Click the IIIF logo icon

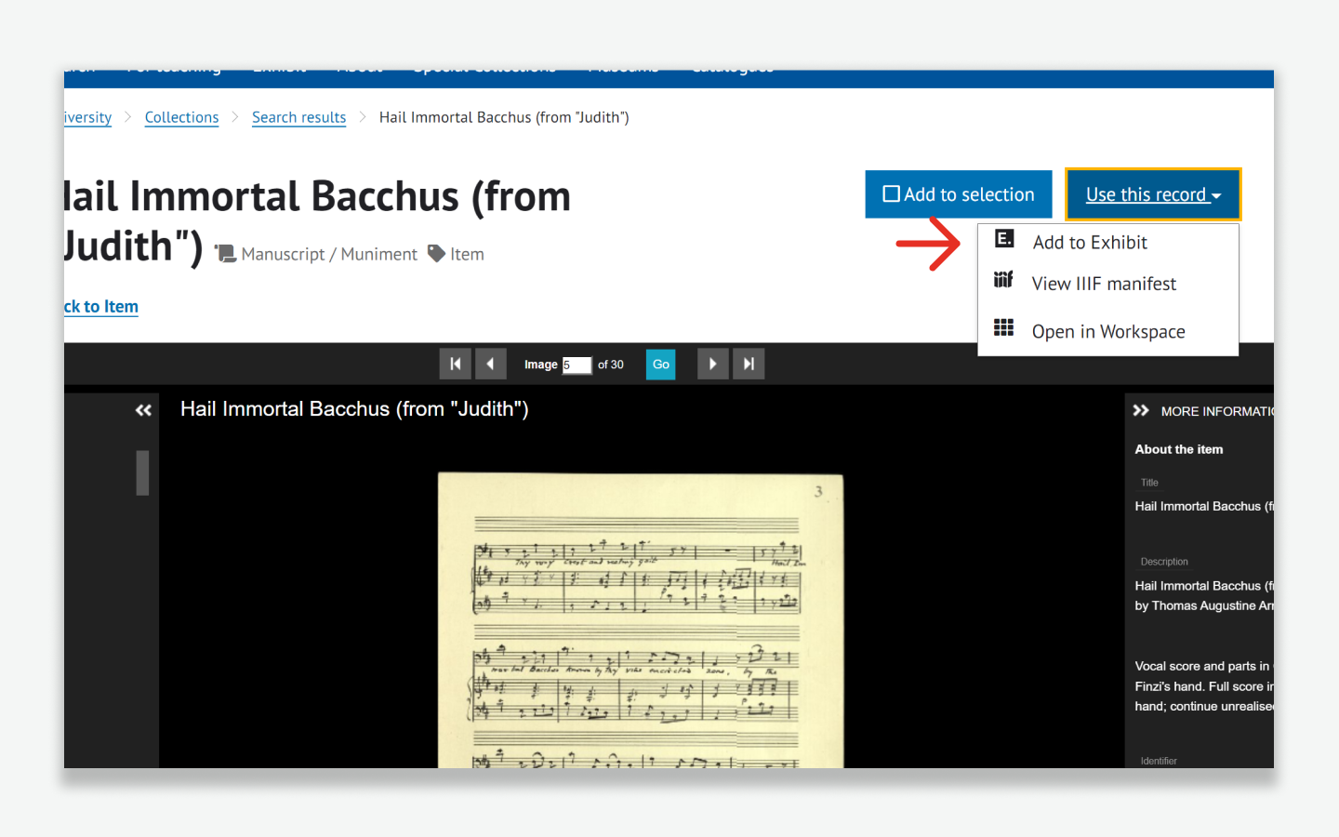(1003, 279)
